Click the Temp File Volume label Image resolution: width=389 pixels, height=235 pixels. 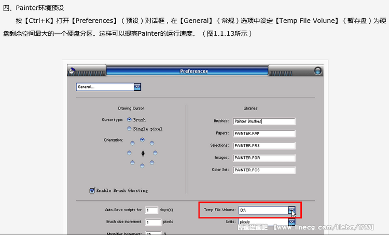pos(219,210)
